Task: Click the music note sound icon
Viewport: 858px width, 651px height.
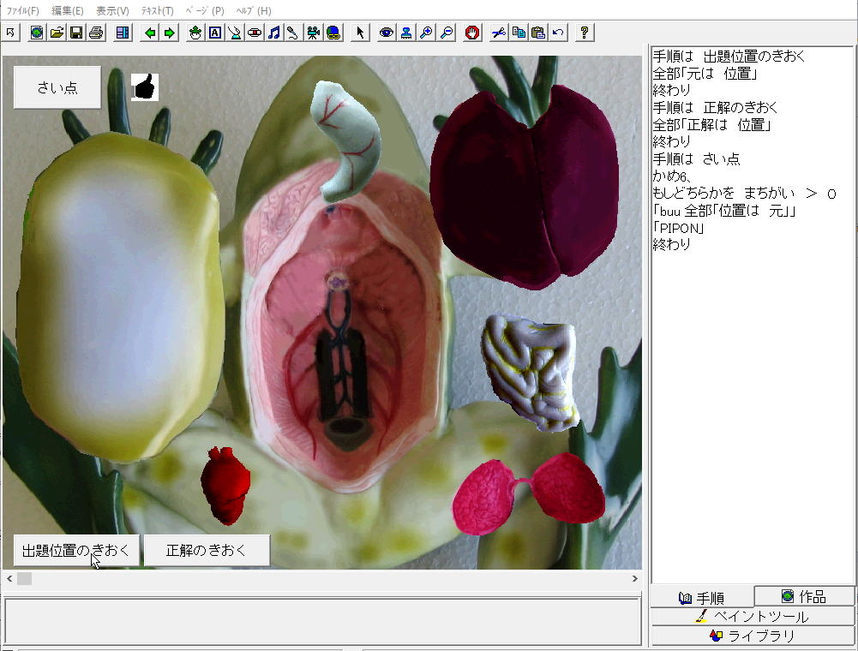Action: click(273, 33)
